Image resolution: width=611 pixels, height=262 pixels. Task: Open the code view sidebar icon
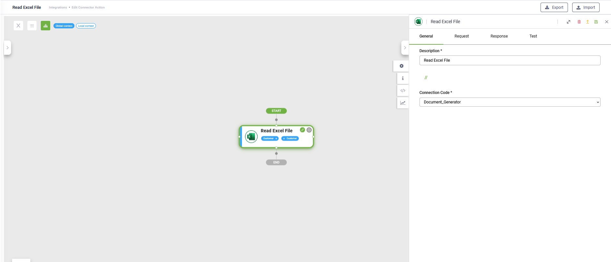403,91
